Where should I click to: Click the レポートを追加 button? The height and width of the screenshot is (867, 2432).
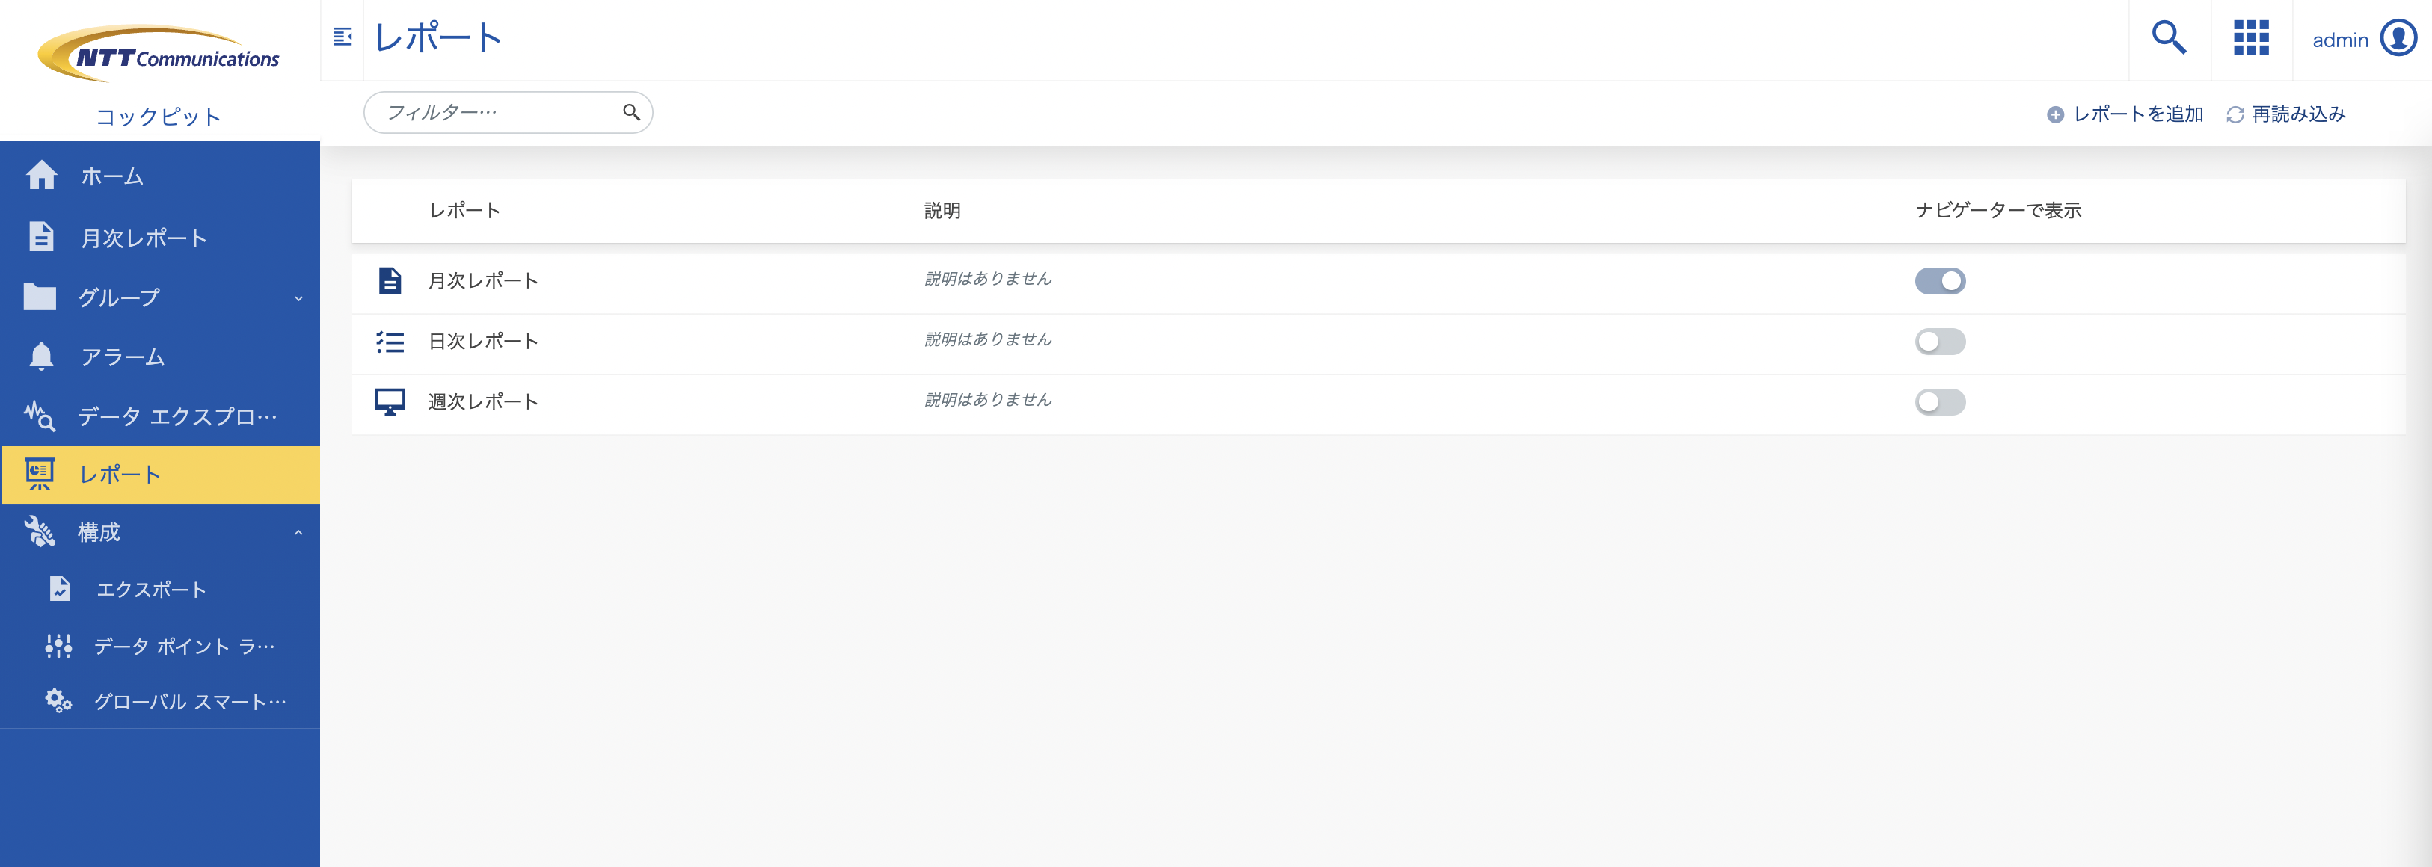(2125, 114)
